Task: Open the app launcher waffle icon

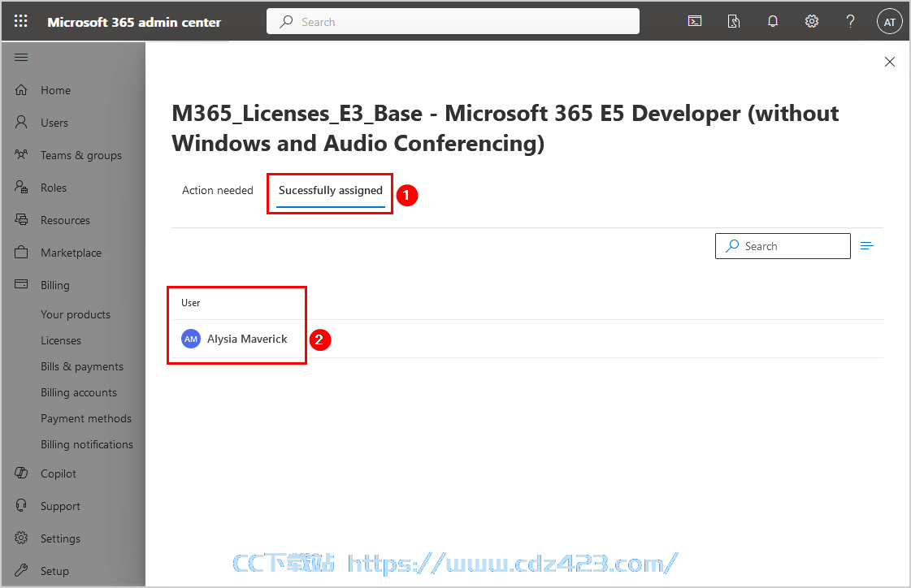Action: (x=21, y=21)
